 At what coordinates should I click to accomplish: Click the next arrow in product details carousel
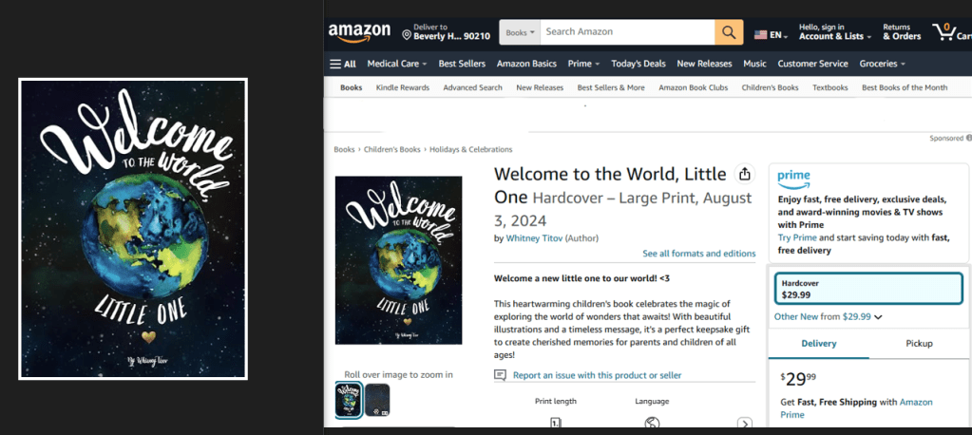tap(745, 424)
